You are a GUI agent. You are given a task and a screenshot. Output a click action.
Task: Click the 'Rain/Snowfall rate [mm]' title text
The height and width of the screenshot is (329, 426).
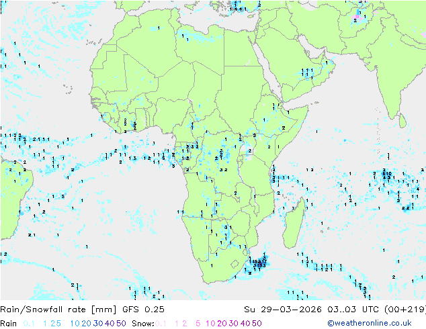click(58, 310)
